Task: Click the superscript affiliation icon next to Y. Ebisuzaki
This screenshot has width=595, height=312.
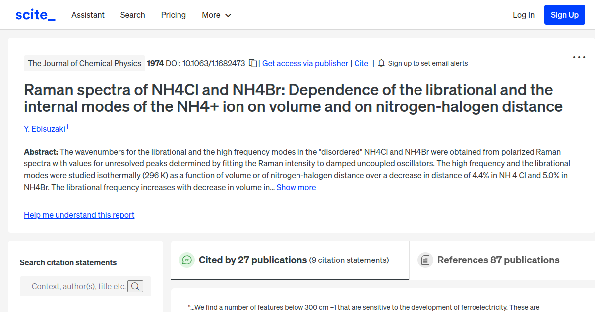Action: coord(67,126)
